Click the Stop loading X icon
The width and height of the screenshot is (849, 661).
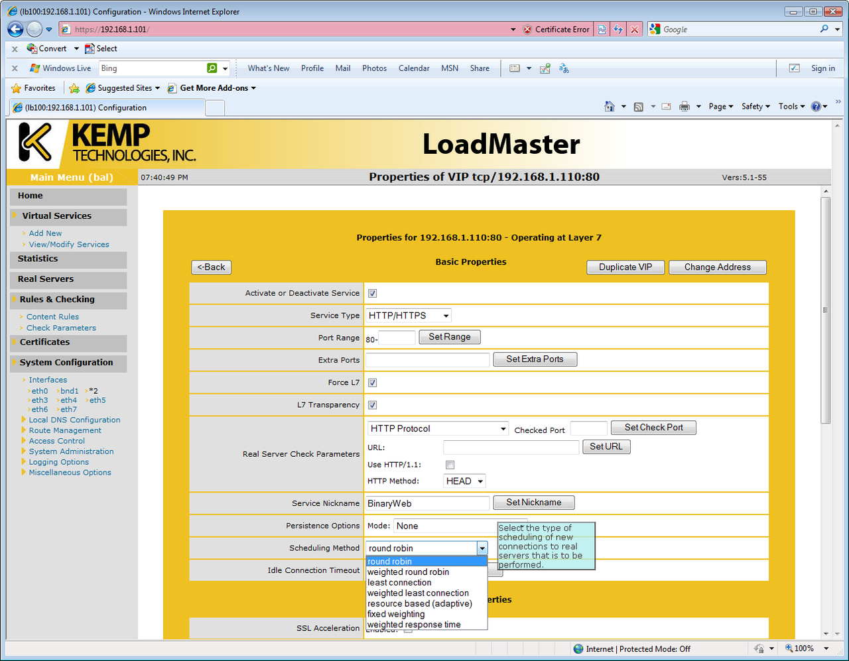pyautogui.click(x=635, y=29)
